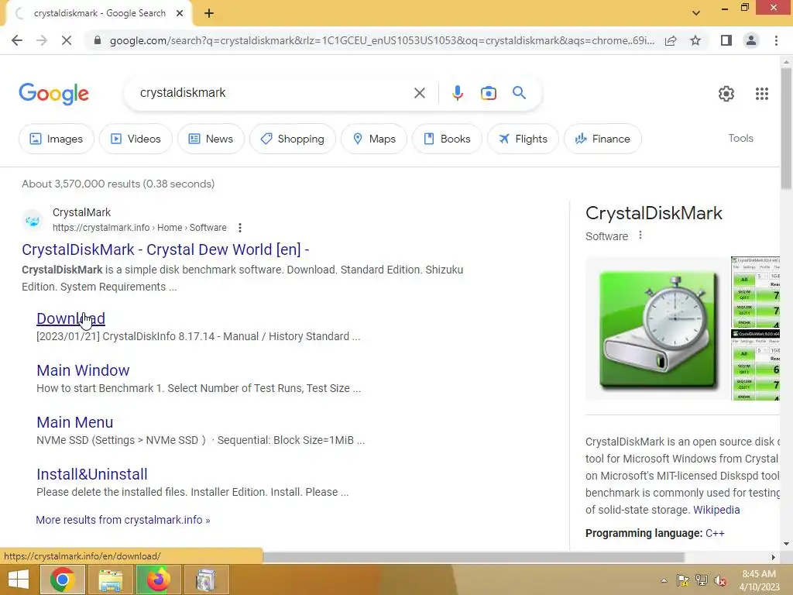Open CrystalDiskMark stopwatch logo image
The image size is (793, 595).
(657, 328)
